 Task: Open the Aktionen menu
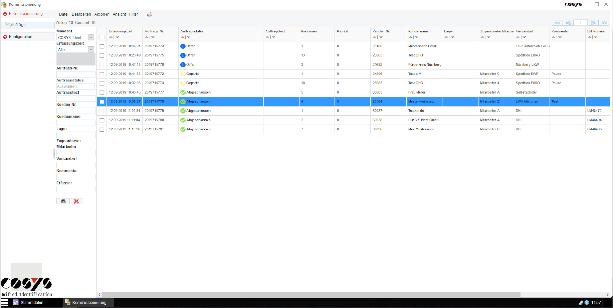[x=101, y=14]
